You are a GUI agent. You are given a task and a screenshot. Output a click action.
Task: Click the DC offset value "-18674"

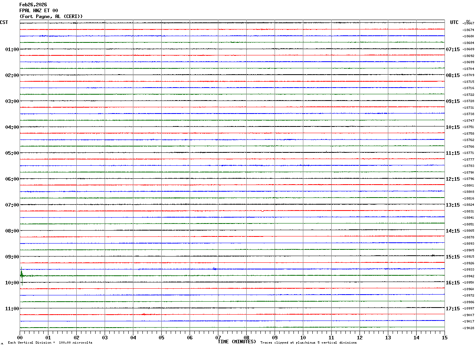468,30
